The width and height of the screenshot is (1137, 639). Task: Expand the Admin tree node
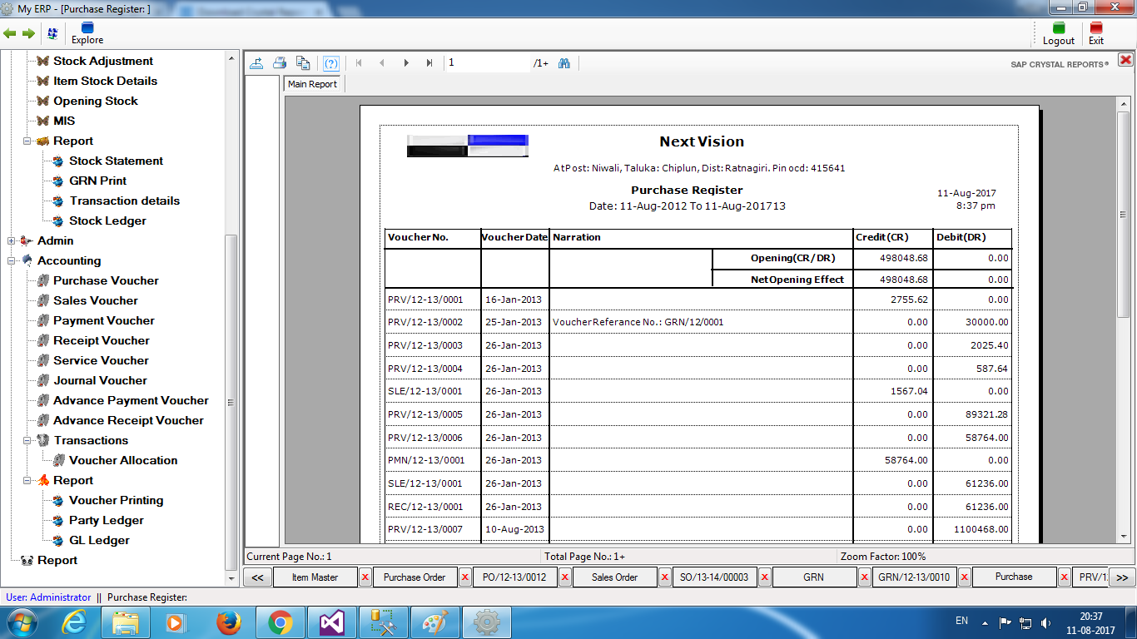tap(12, 241)
